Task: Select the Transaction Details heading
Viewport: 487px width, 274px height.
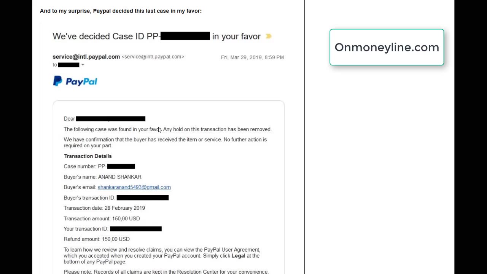Action: point(88,156)
